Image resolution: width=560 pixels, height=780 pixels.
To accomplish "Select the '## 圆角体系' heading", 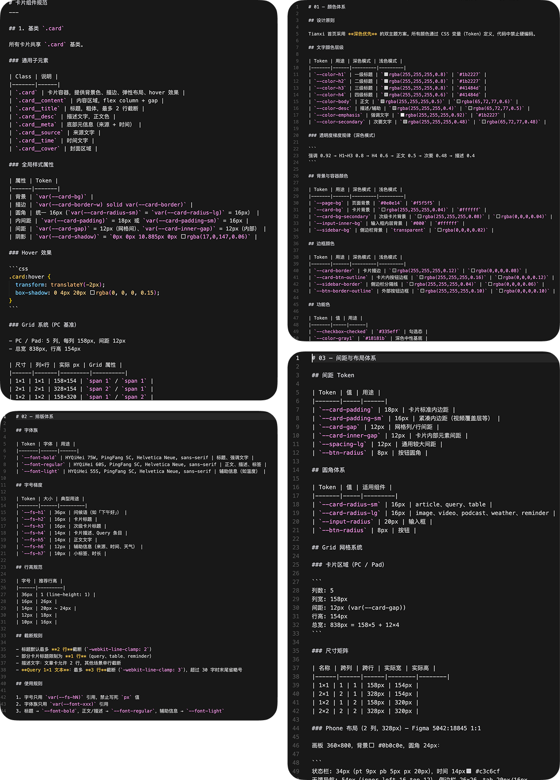I will tap(328, 470).
